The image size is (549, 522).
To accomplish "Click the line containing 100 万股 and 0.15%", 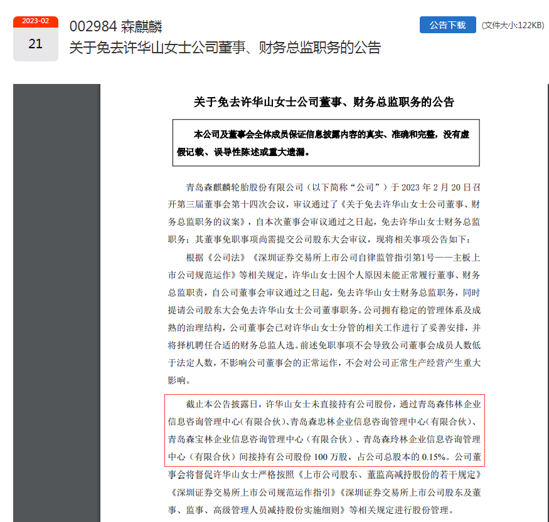I will [324, 457].
